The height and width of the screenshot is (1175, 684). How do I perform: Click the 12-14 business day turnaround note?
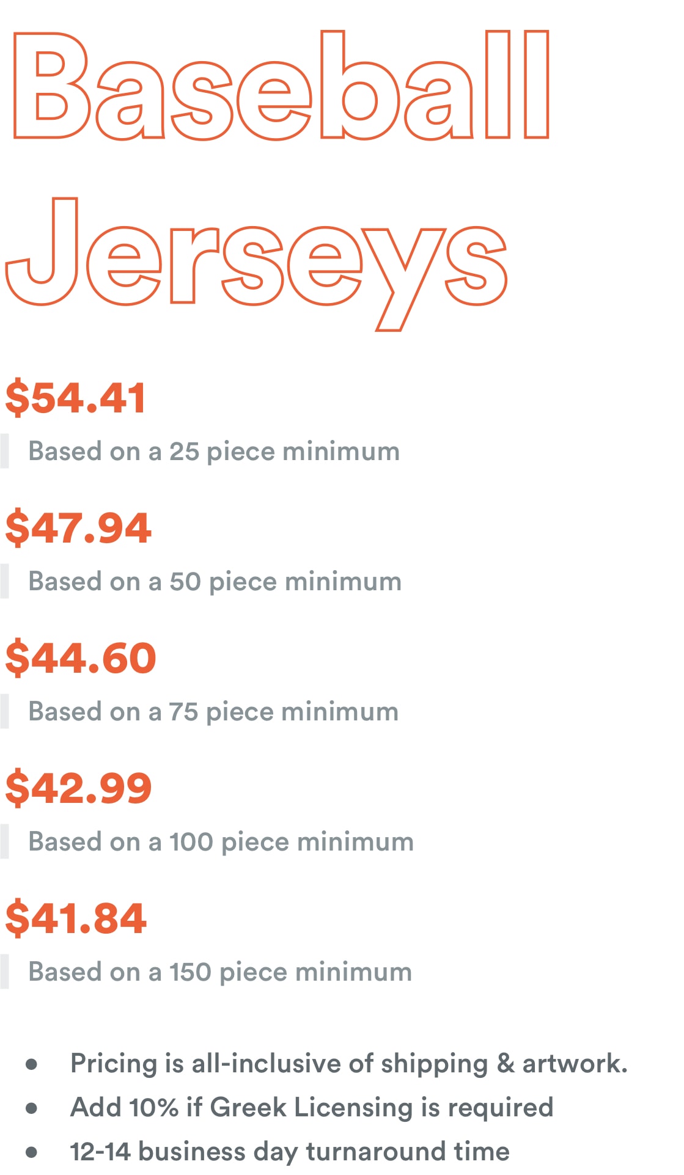tap(290, 1152)
